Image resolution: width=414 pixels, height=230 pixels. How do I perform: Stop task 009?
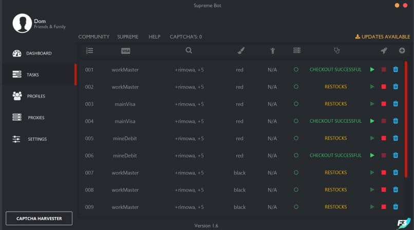click(384, 206)
